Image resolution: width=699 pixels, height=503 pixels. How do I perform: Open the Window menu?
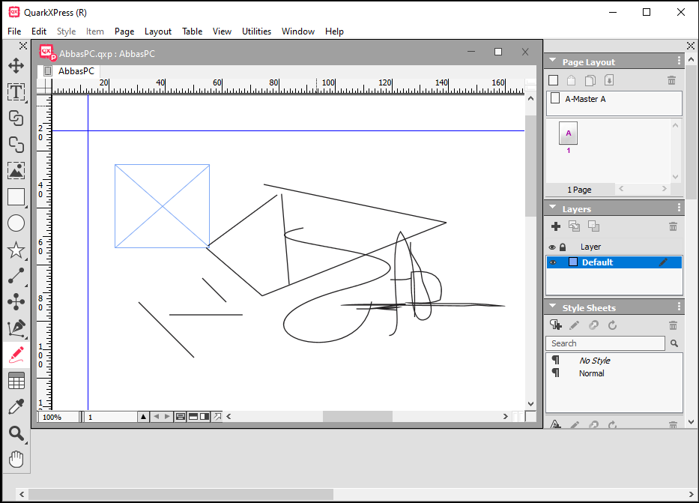click(297, 31)
